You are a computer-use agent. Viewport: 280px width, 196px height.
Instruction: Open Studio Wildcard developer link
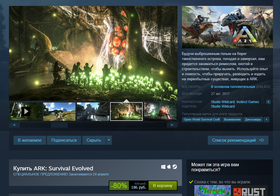pos(223,102)
